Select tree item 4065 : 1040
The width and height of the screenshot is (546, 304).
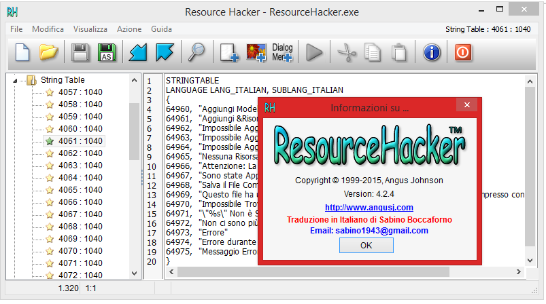click(x=80, y=190)
